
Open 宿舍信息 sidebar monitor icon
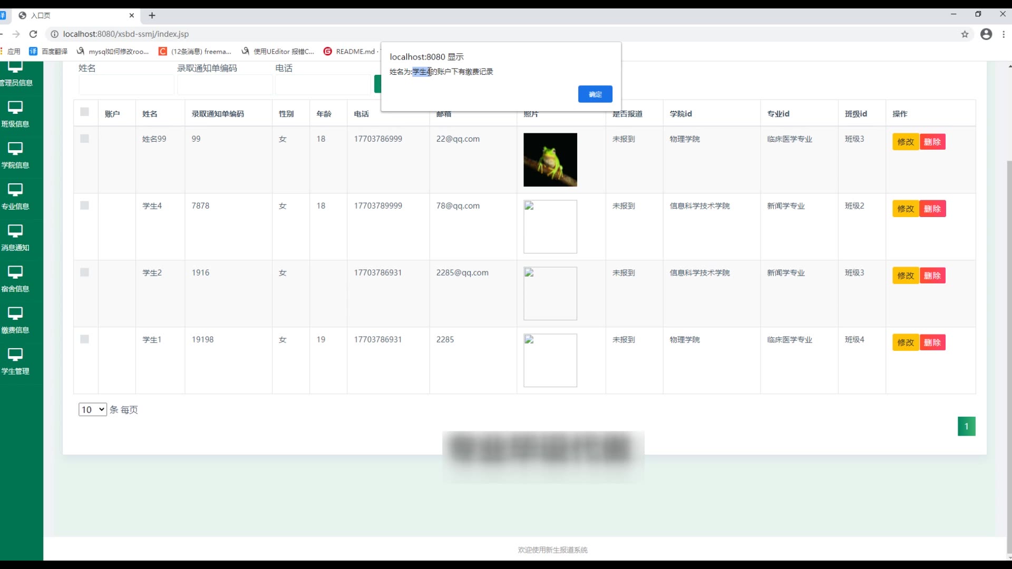(15, 272)
